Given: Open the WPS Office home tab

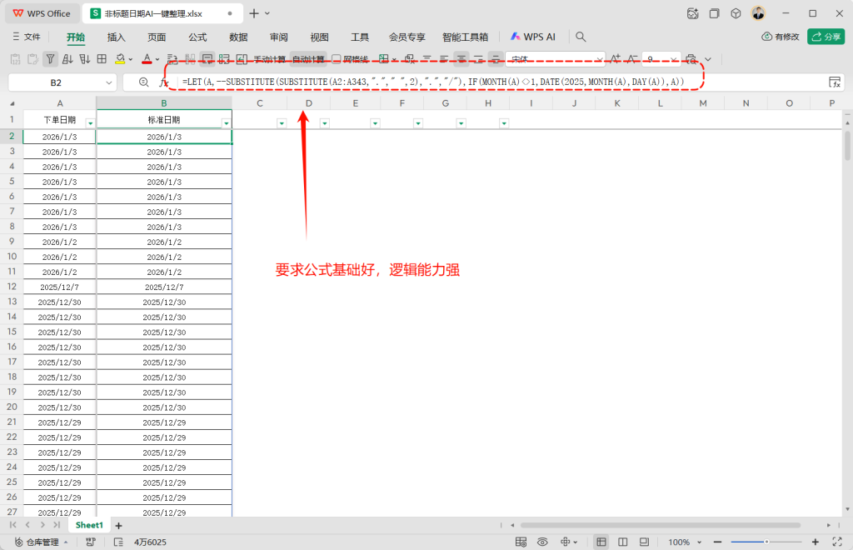Looking at the screenshot, I should coord(42,13).
